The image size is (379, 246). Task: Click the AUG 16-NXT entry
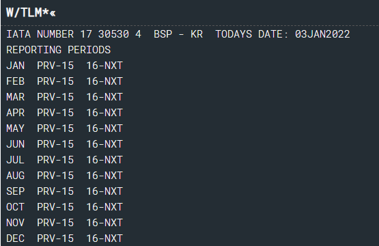104,176
